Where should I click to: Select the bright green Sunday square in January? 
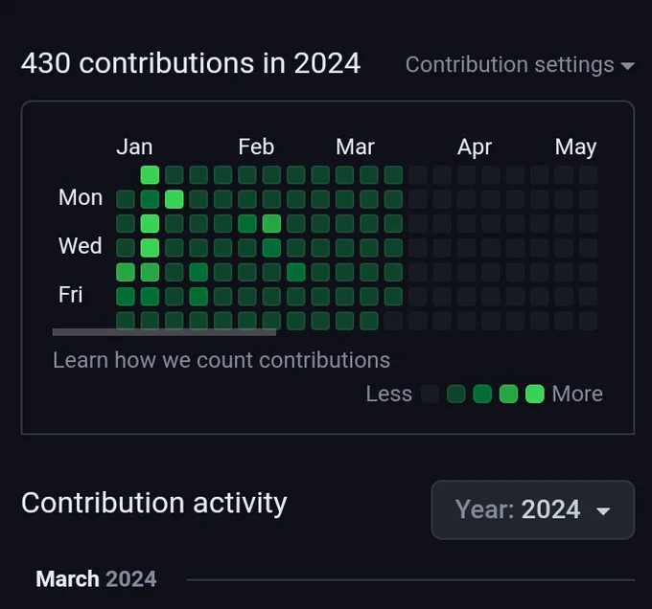(x=150, y=175)
